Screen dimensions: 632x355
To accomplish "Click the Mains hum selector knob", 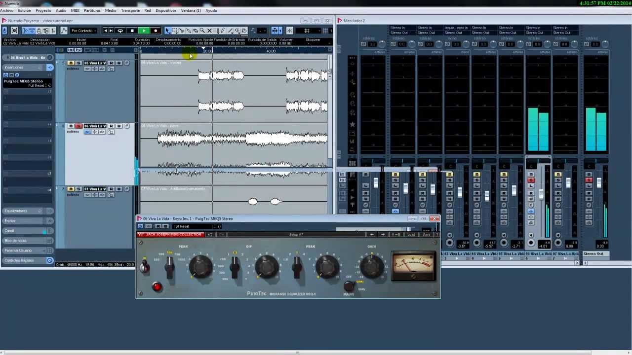I will pos(349,285).
